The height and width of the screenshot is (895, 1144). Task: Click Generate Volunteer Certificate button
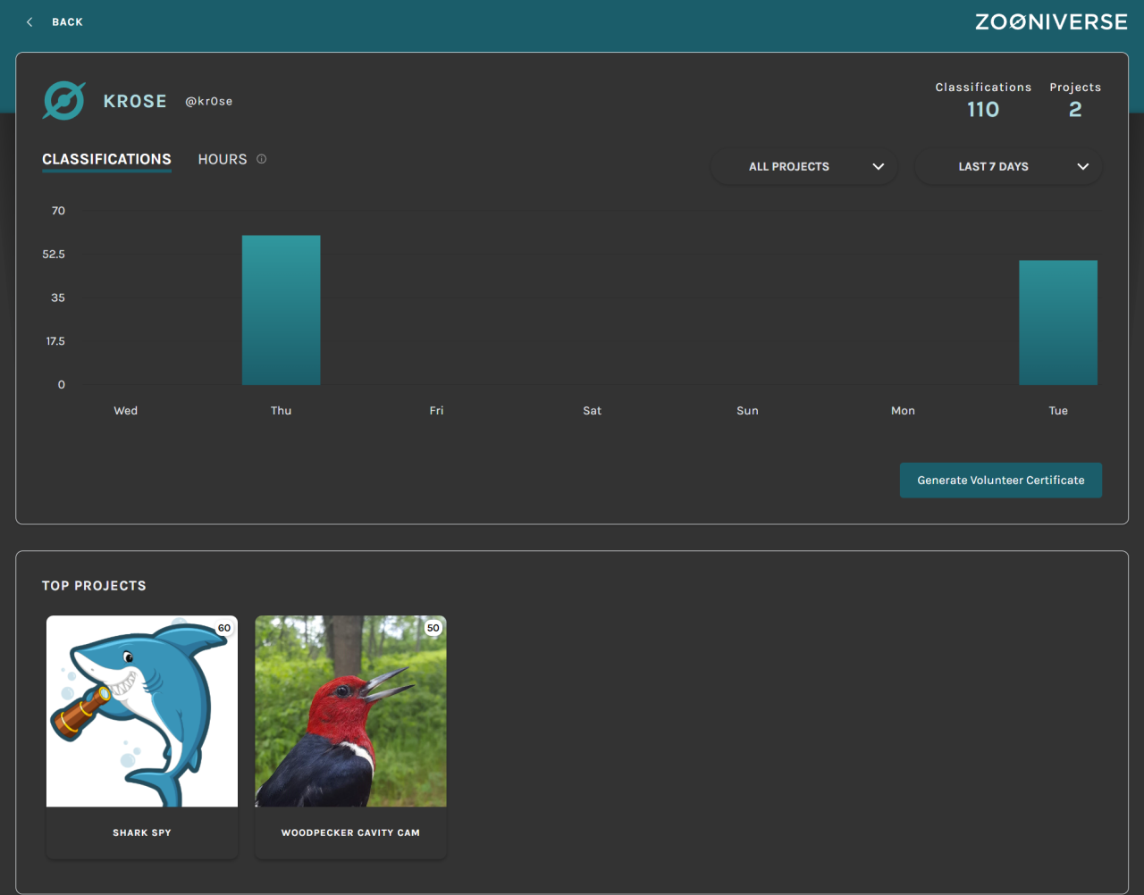click(x=1001, y=480)
